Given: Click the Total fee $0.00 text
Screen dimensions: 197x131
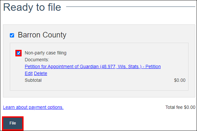Looking at the screenshot, I should (x=180, y=107).
